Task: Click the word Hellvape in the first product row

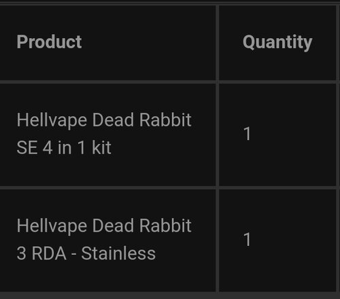Action: (52, 120)
